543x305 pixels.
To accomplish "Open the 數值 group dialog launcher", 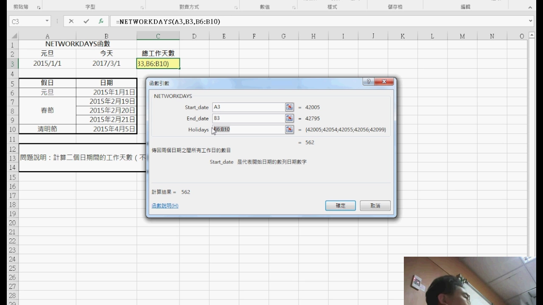I will (x=294, y=8).
